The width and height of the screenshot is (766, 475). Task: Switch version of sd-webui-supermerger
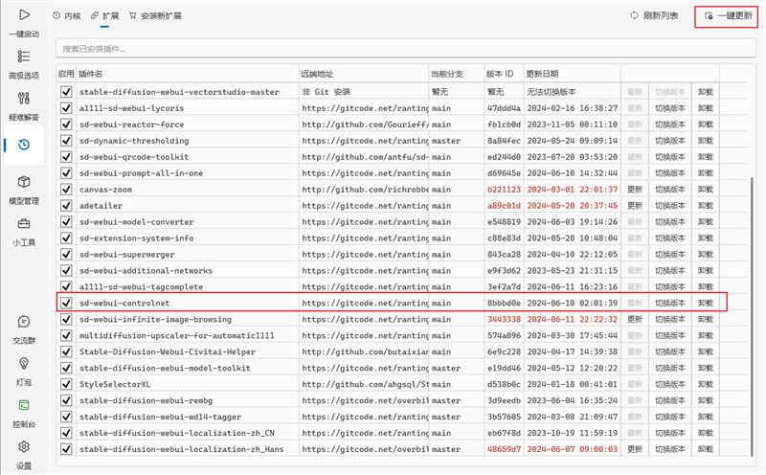pos(669,254)
